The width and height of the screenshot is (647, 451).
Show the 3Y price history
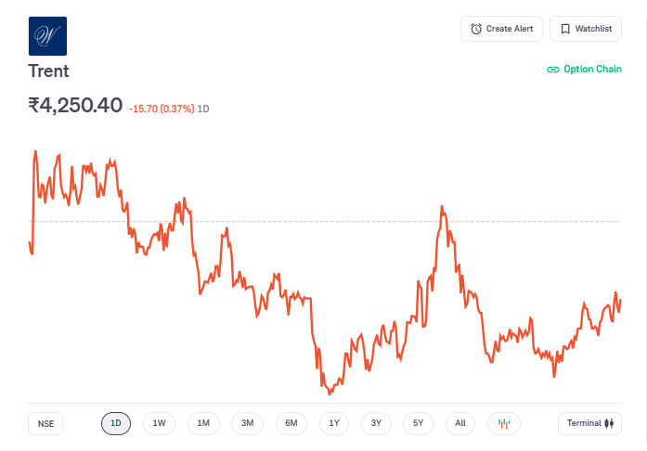pos(376,423)
